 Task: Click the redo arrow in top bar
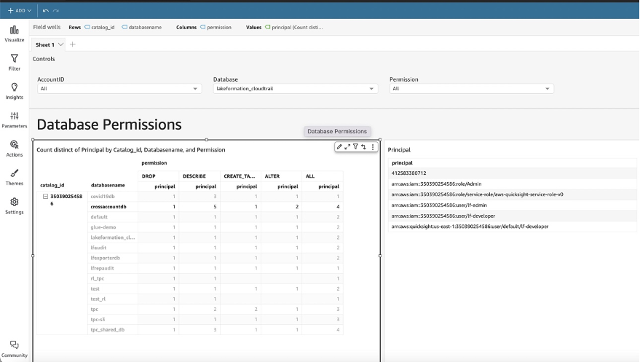(x=56, y=11)
